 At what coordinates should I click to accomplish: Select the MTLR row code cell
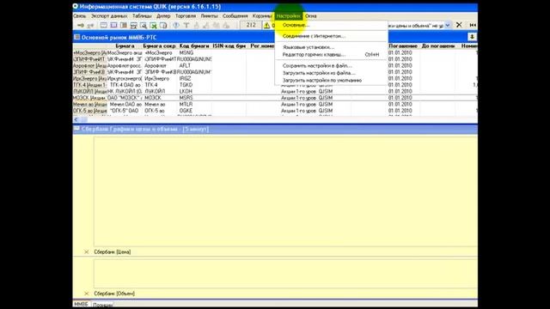pos(186,104)
